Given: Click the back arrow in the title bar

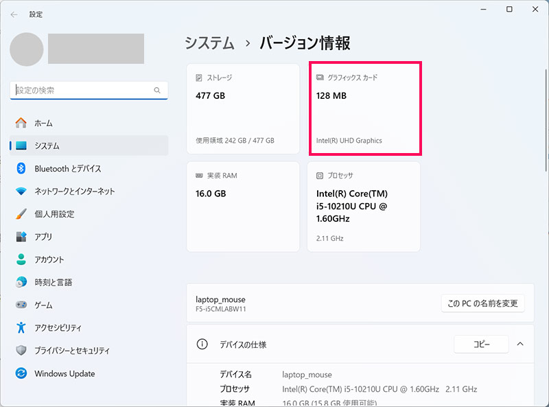Looking at the screenshot, I should point(14,14).
